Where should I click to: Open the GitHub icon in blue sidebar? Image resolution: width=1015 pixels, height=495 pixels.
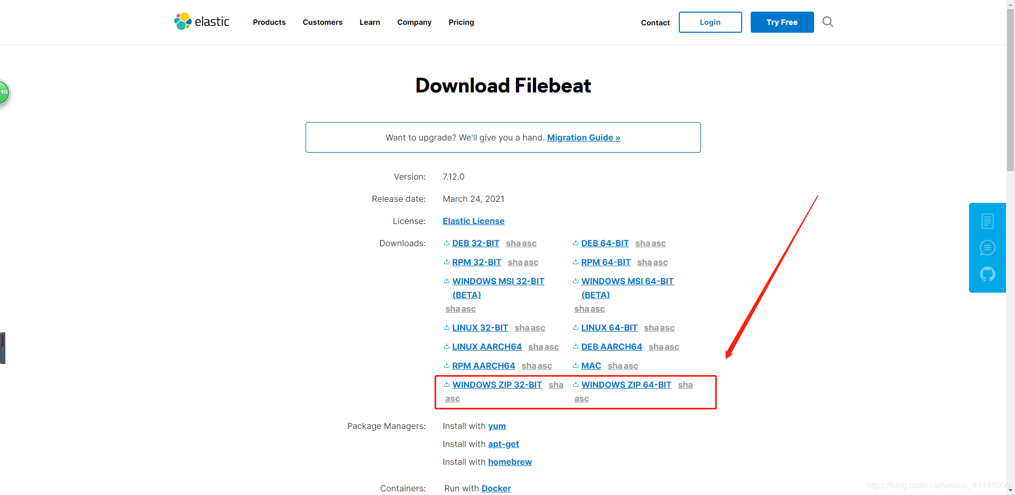[988, 274]
